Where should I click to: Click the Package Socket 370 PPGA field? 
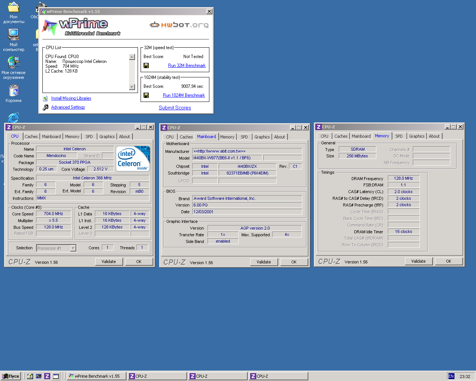(x=75, y=162)
